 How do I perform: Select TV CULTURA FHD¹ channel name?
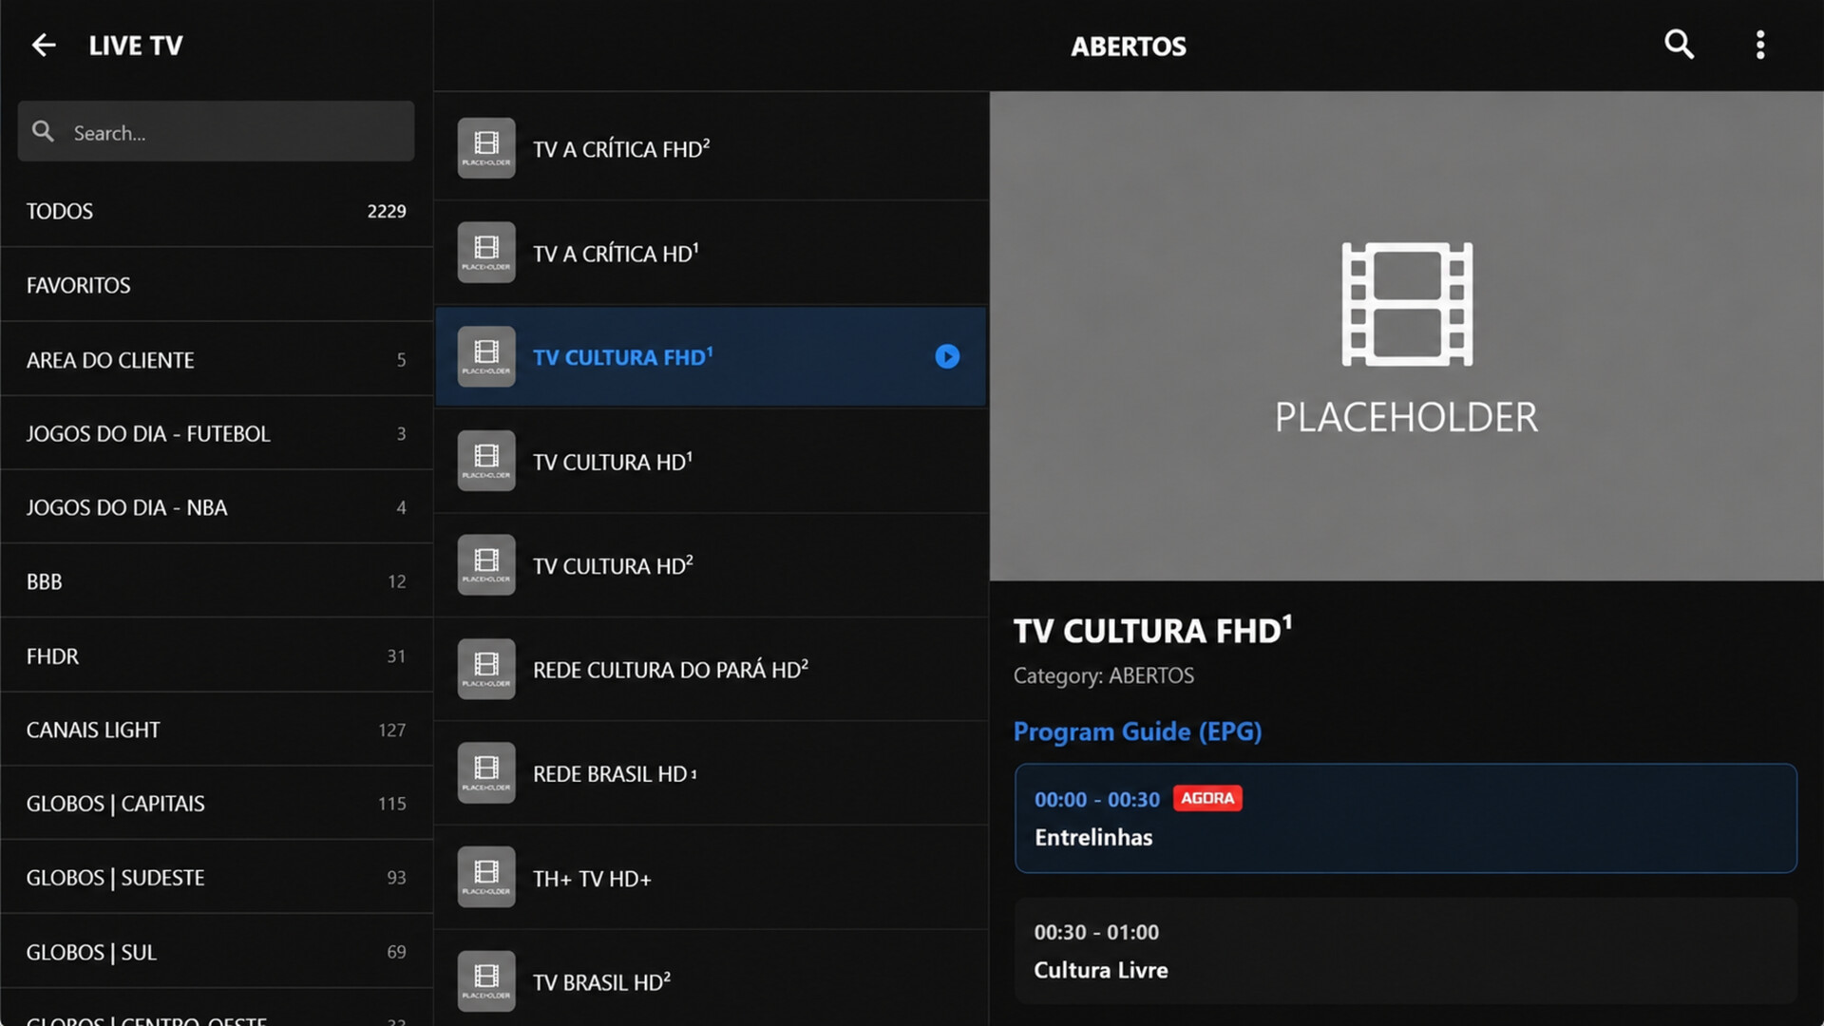[622, 357]
